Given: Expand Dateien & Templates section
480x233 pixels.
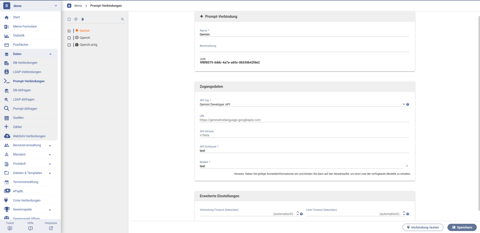Looking at the screenshot, I should point(50,173).
